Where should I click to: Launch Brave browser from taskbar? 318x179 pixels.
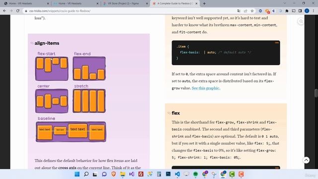(x=114, y=174)
